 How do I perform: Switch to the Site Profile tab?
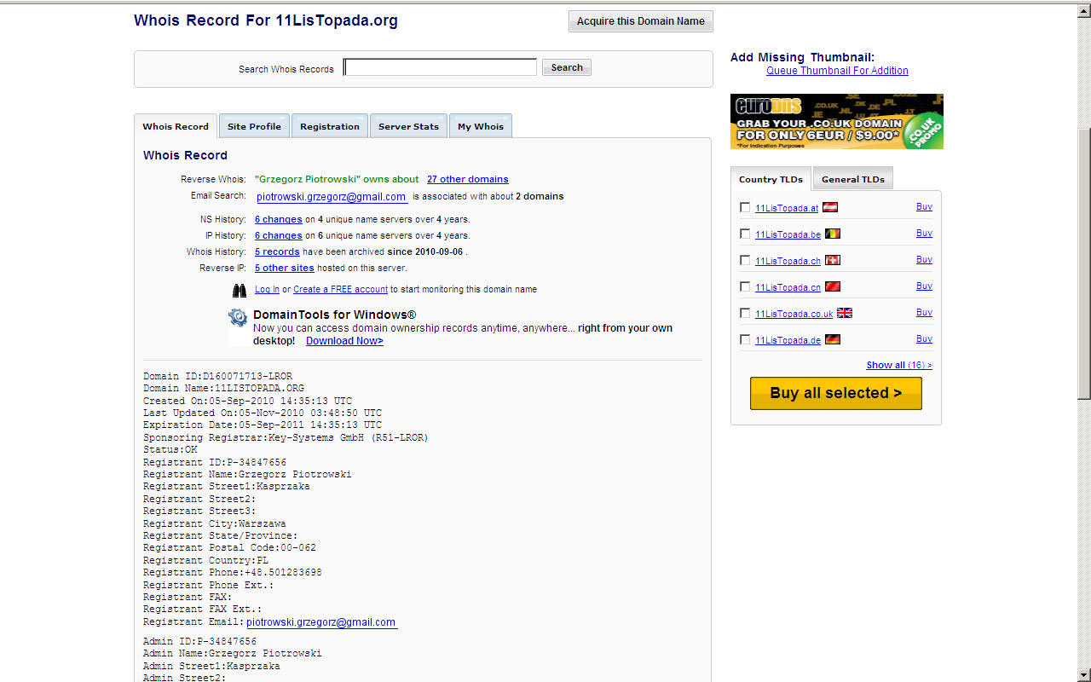click(254, 126)
